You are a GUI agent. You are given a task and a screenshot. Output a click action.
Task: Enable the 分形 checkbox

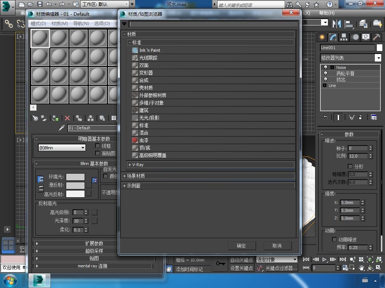click(350, 166)
